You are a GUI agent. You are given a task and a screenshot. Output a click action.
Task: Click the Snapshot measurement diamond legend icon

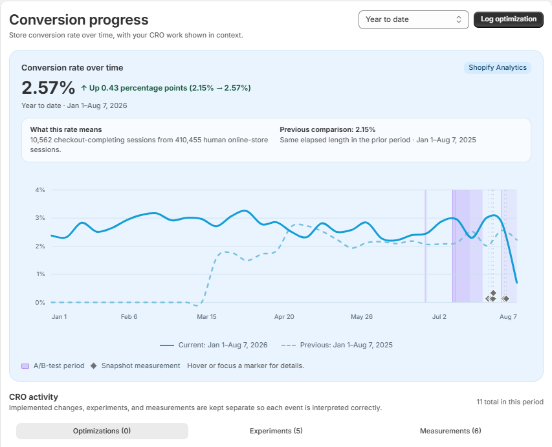point(94,365)
